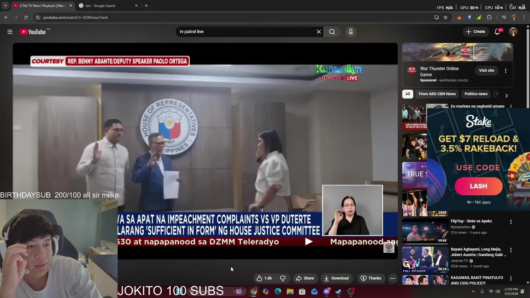Open Ex-marines na naghatid umano title
The image size is (530, 298).
tap(477, 106)
